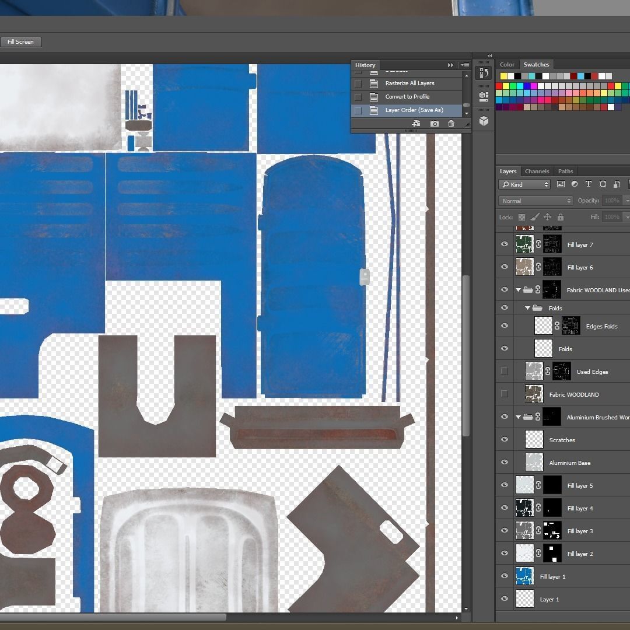Show the Fabric WOODLAND layer
630x630 pixels.
pos(505,394)
